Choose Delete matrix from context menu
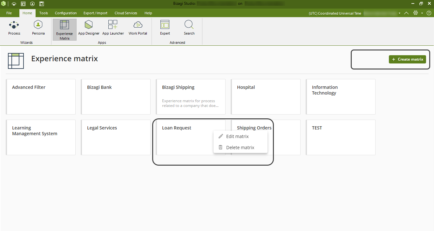Viewport: 434px width, 231px height. click(x=241, y=148)
